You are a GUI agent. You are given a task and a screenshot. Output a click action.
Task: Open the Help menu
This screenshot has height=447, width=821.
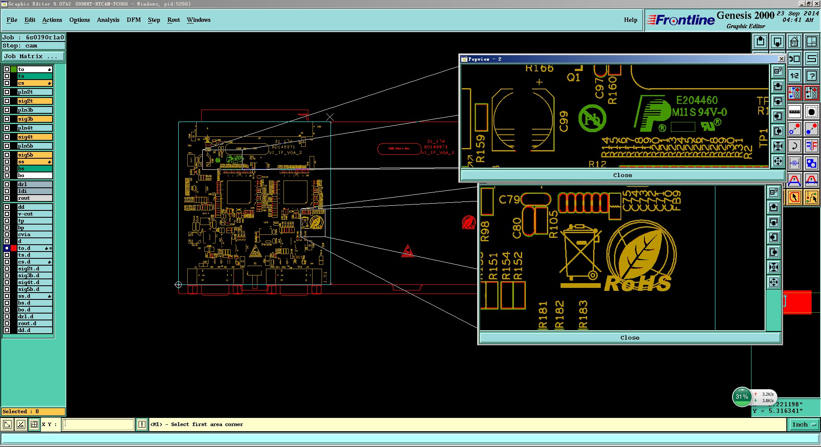tap(631, 20)
